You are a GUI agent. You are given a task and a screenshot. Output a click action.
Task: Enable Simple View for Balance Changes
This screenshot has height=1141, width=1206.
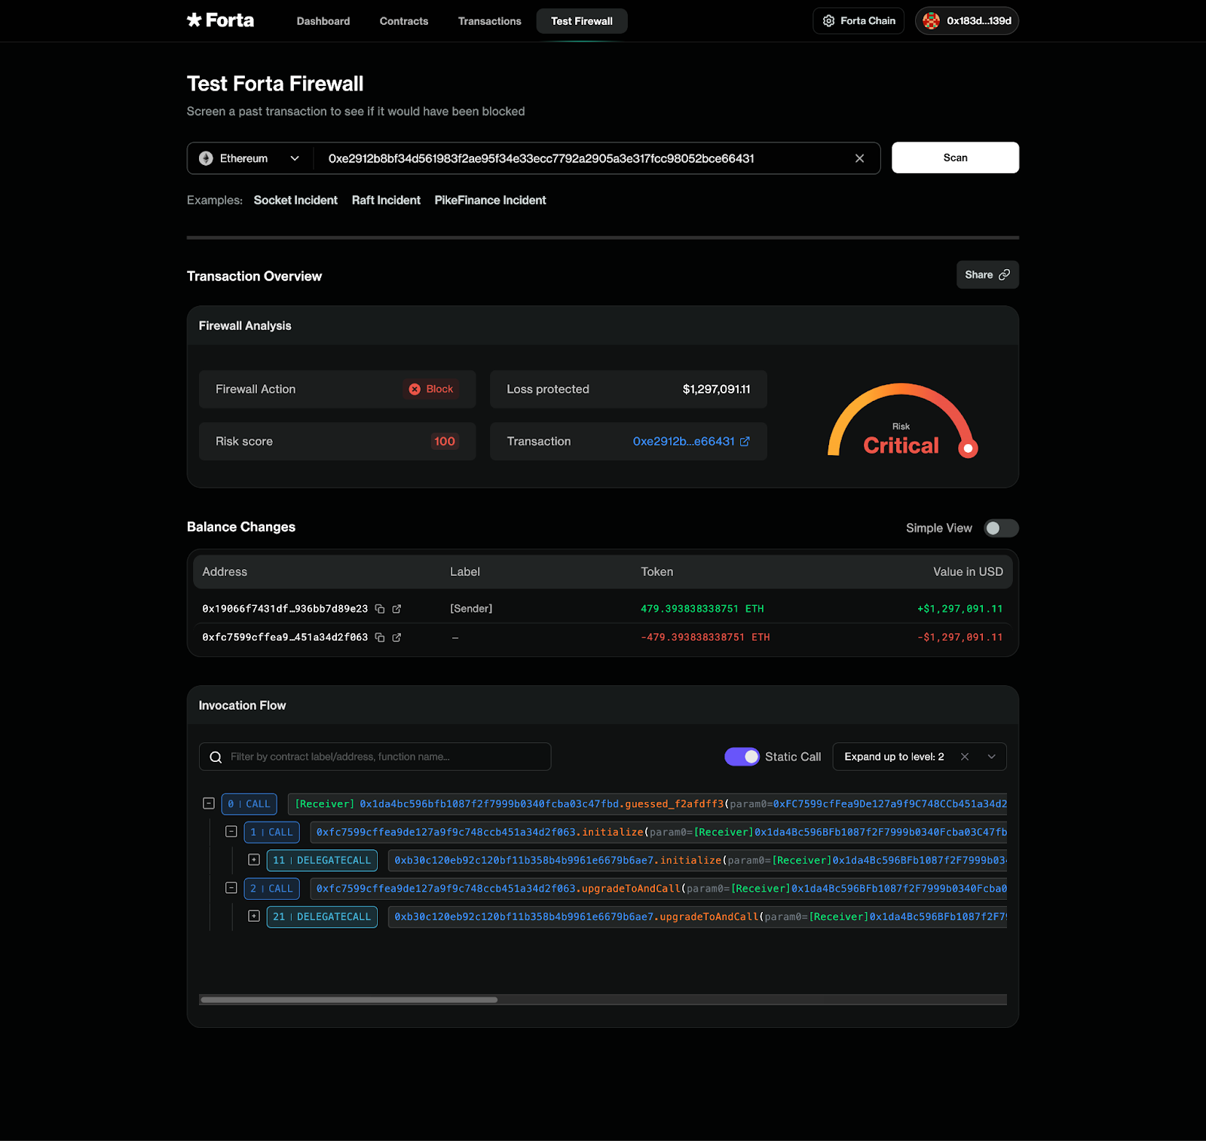pyautogui.click(x=1001, y=528)
